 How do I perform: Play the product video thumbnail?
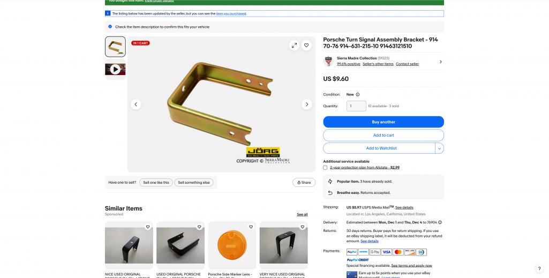[115, 69]
